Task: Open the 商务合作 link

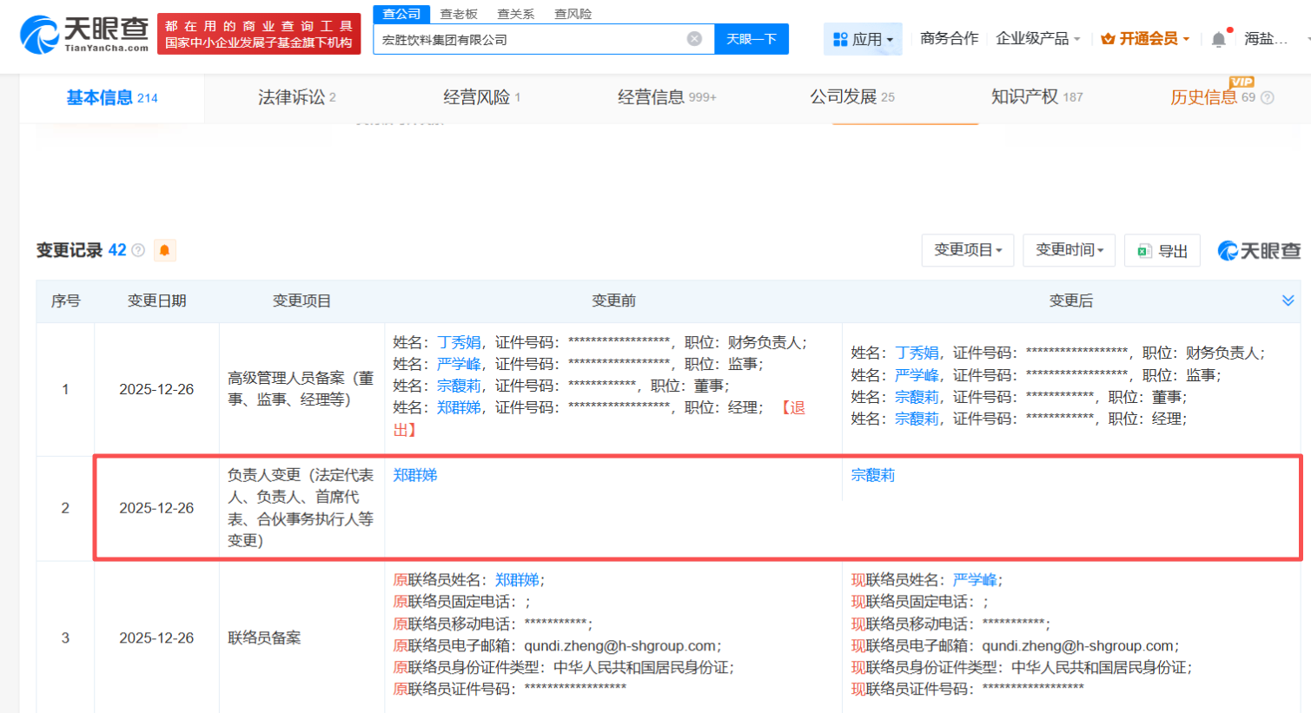Action: (x=949, y=39)
